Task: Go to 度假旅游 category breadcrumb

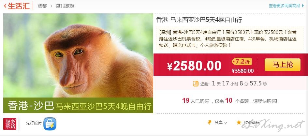Action: click(x=65, y=6)
